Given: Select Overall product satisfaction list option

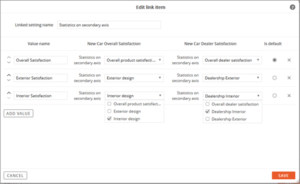Looking at the screenshot, I should [134, 104].
